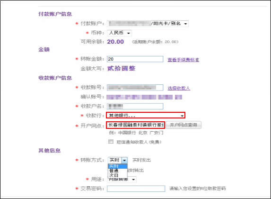The height and width of the screenshot is (199, 271).
Task: Open the 付款账户 account dropdown
Action: click(148, 24)
